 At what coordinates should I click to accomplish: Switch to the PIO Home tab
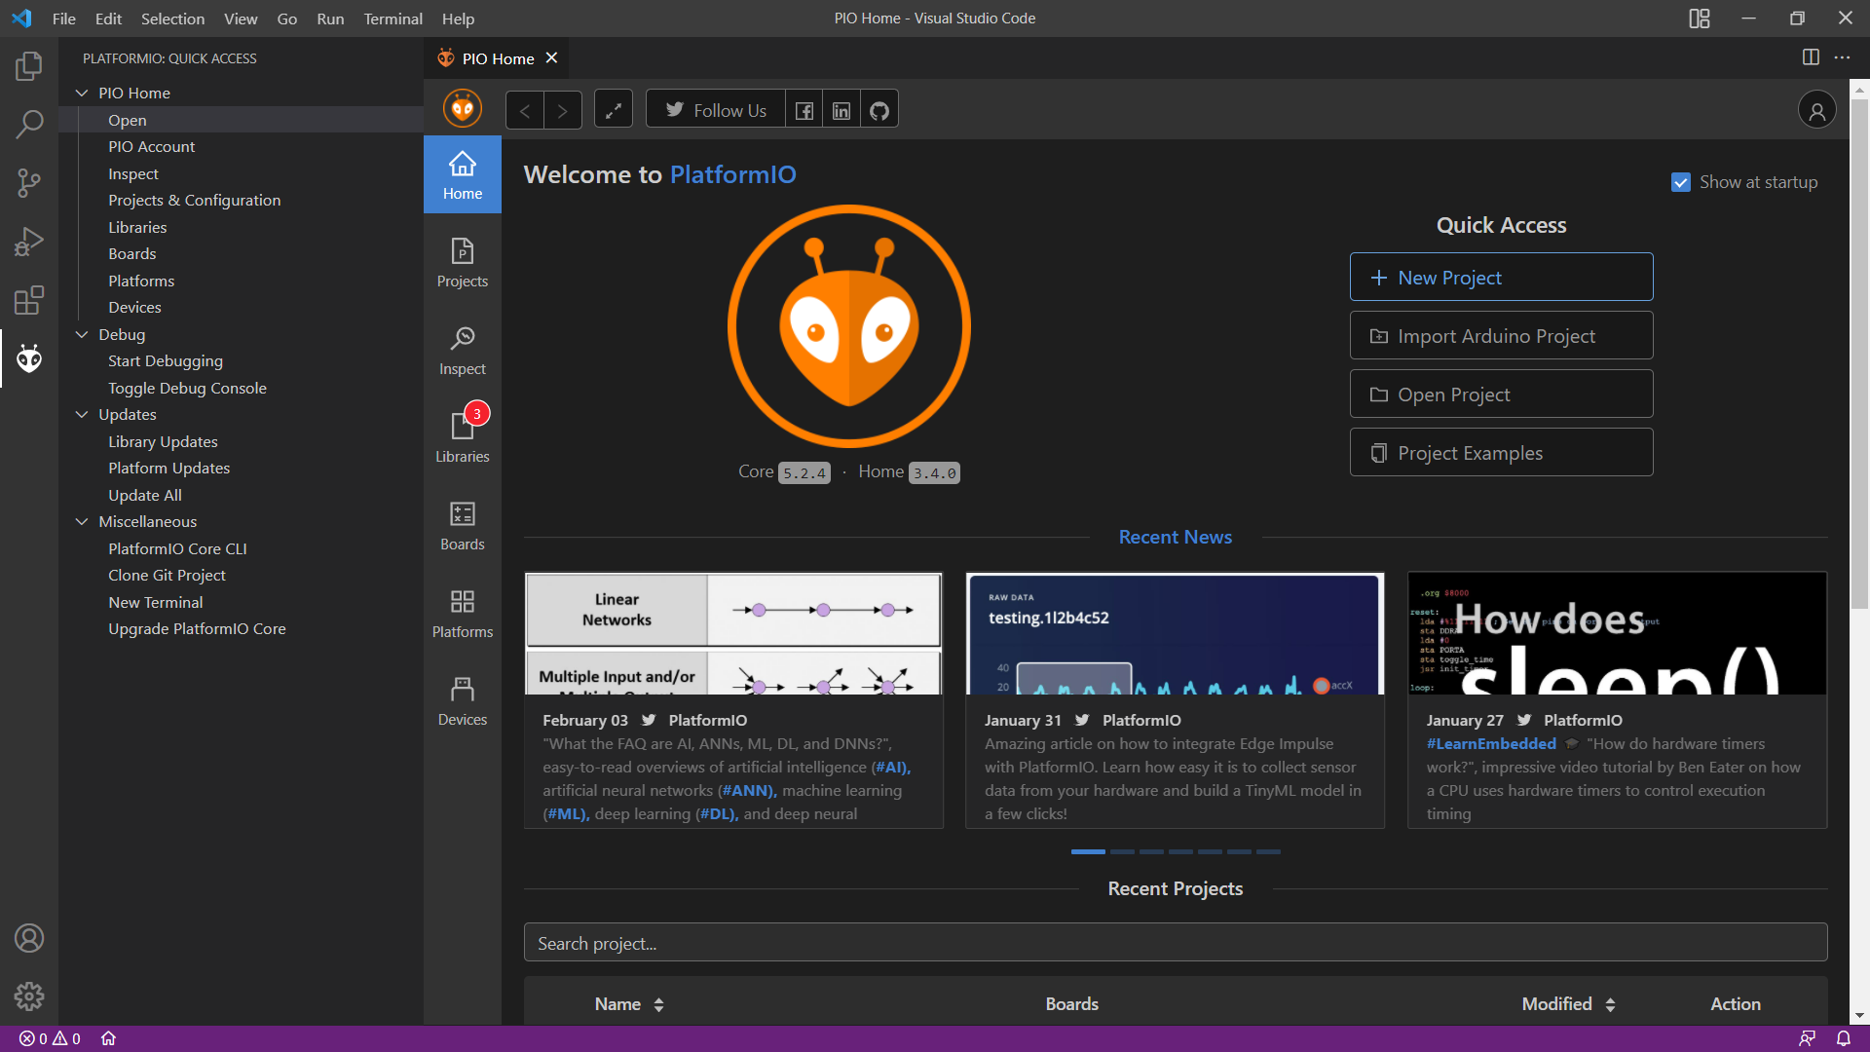(498, 58)
